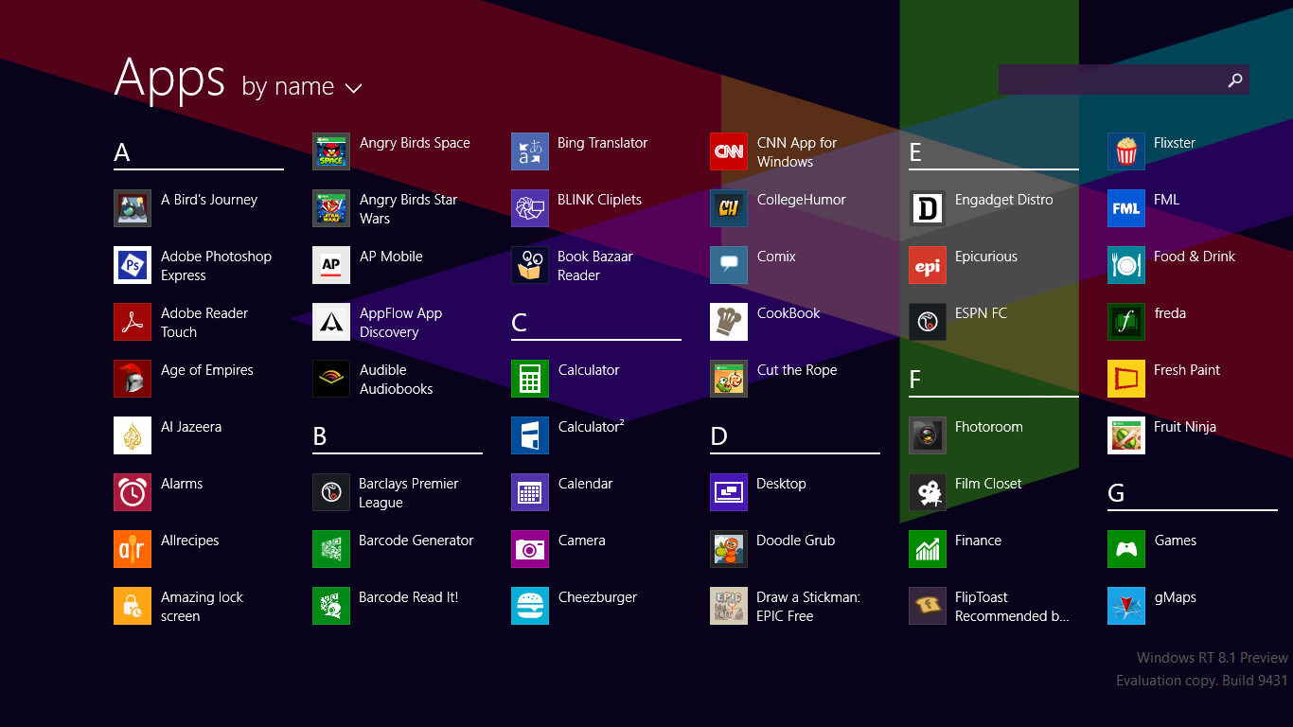Open the Amazing lock screen icon

point(133,606)
